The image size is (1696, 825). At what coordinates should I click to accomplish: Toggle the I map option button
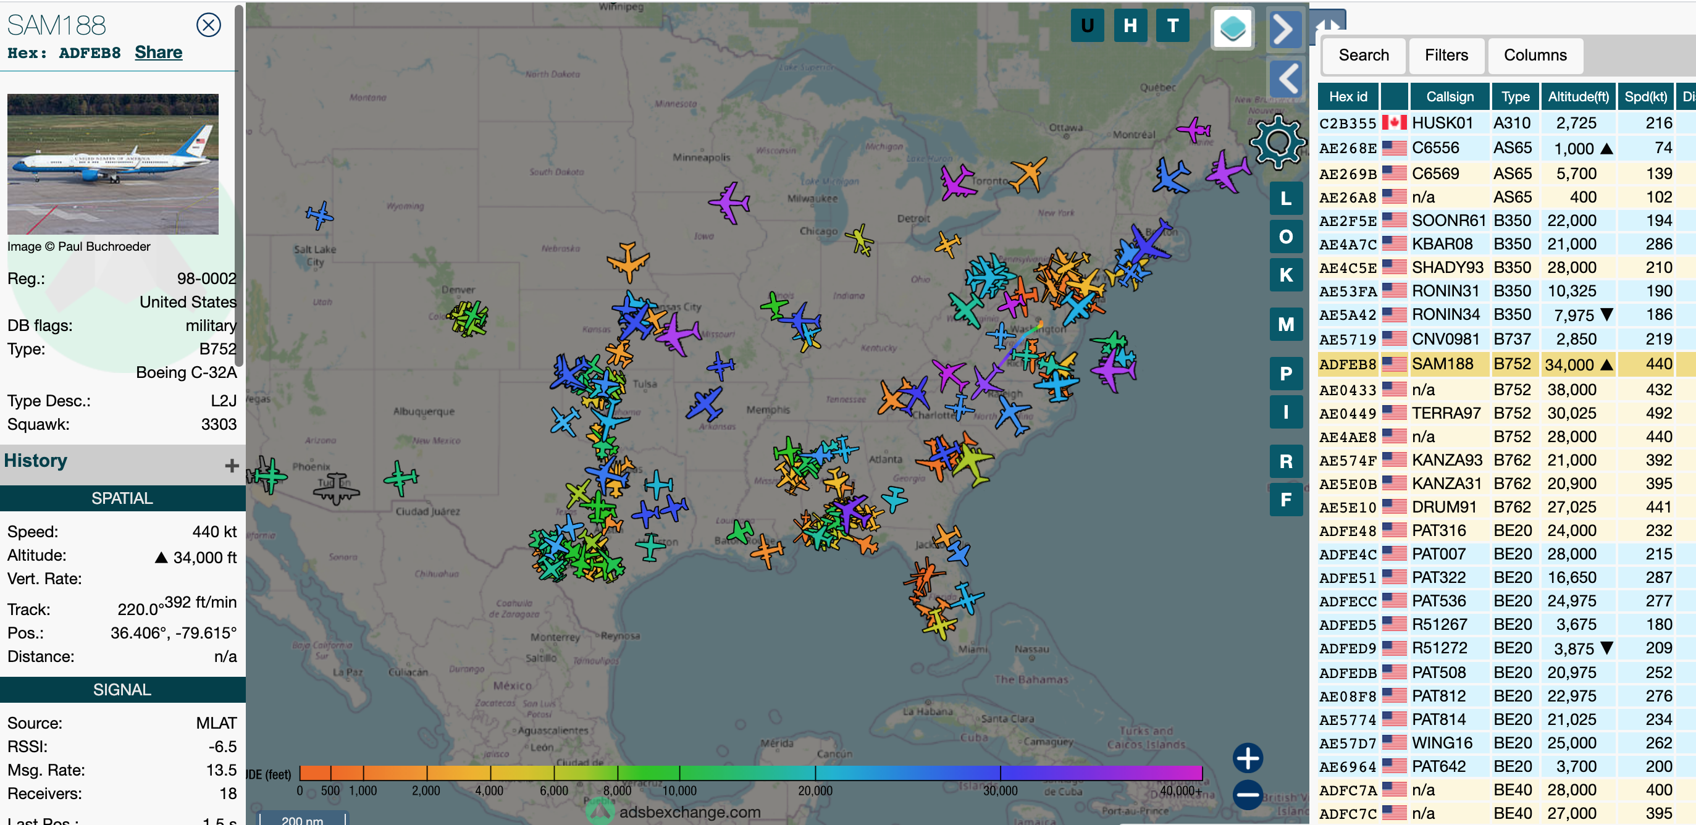coord(1286,411)
